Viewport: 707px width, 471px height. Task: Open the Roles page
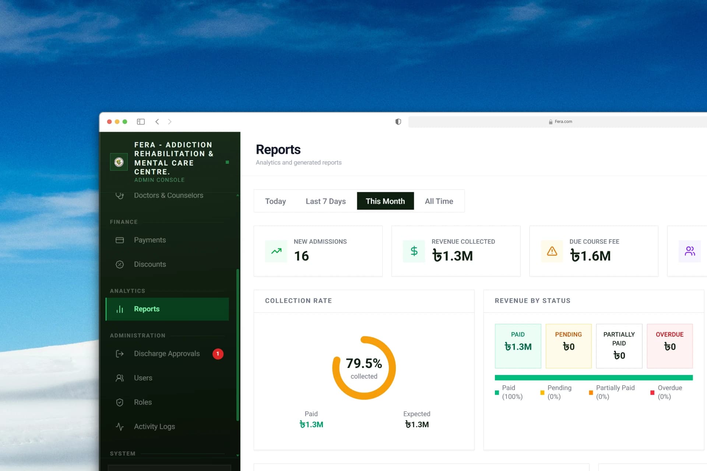(x=167, y=402)
